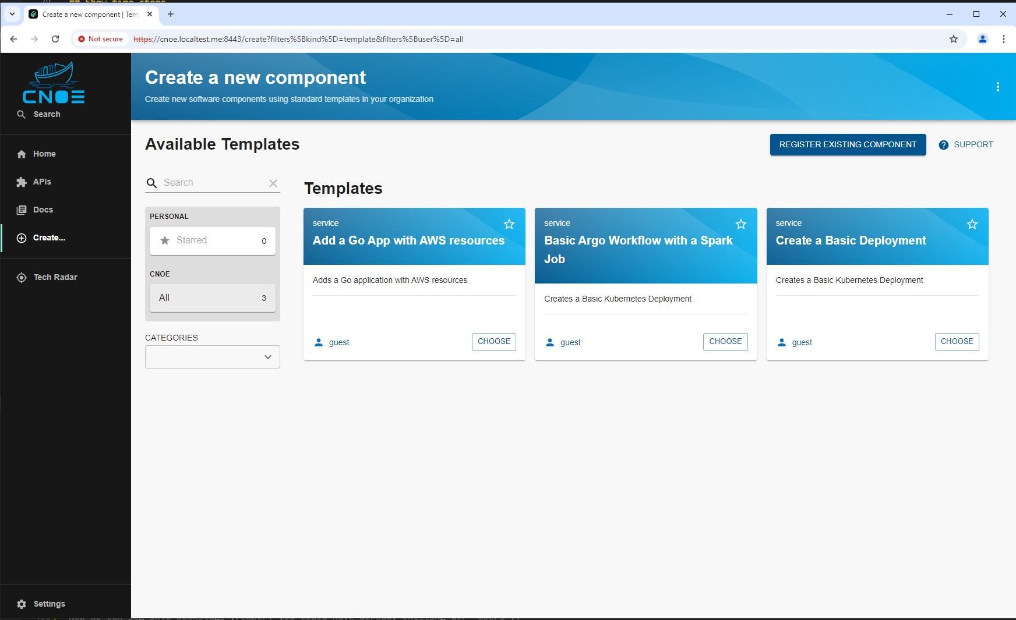
Task: Open Settings in sidebar
Action: [49, 604]
